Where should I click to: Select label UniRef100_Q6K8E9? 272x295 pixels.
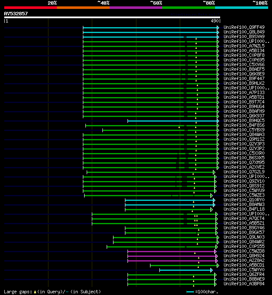(x=244, y=74)
